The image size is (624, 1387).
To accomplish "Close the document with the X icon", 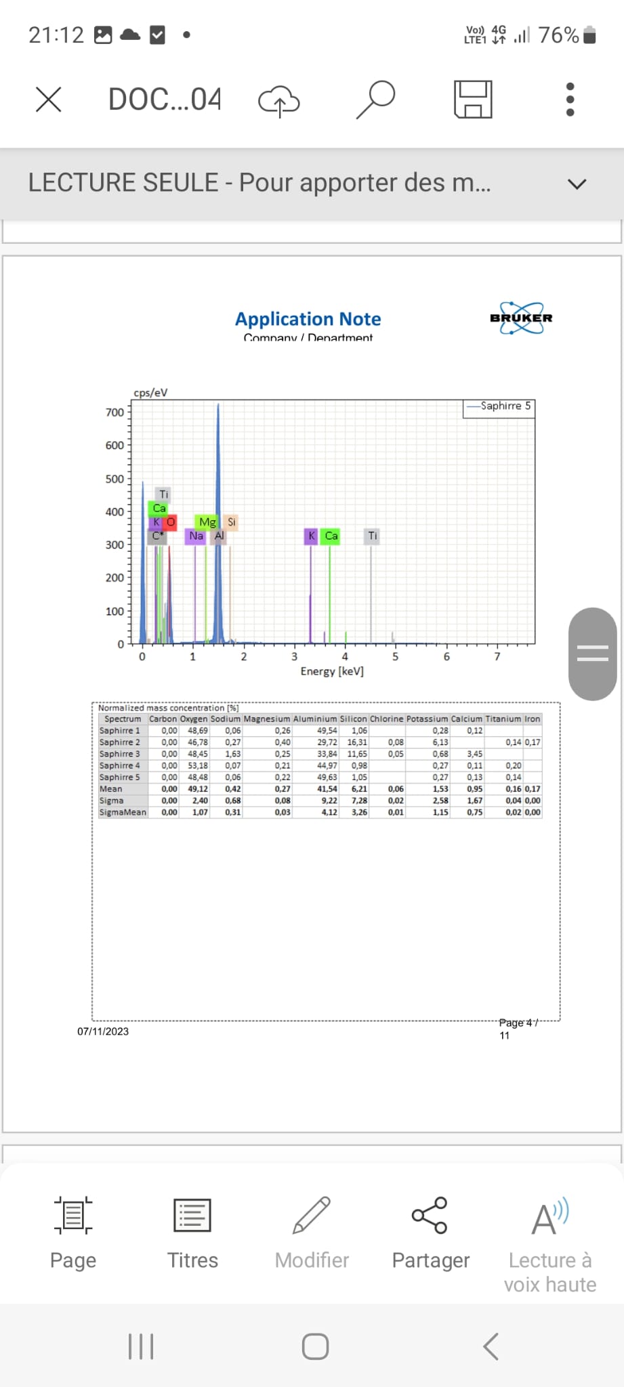I will (48, 100).
